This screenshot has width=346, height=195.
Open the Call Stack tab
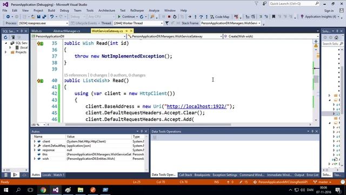[185, 175]
